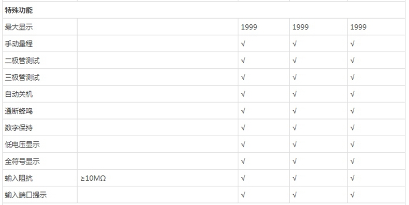Click first checkmark in 自动关机 row

(x=243, y=94)
